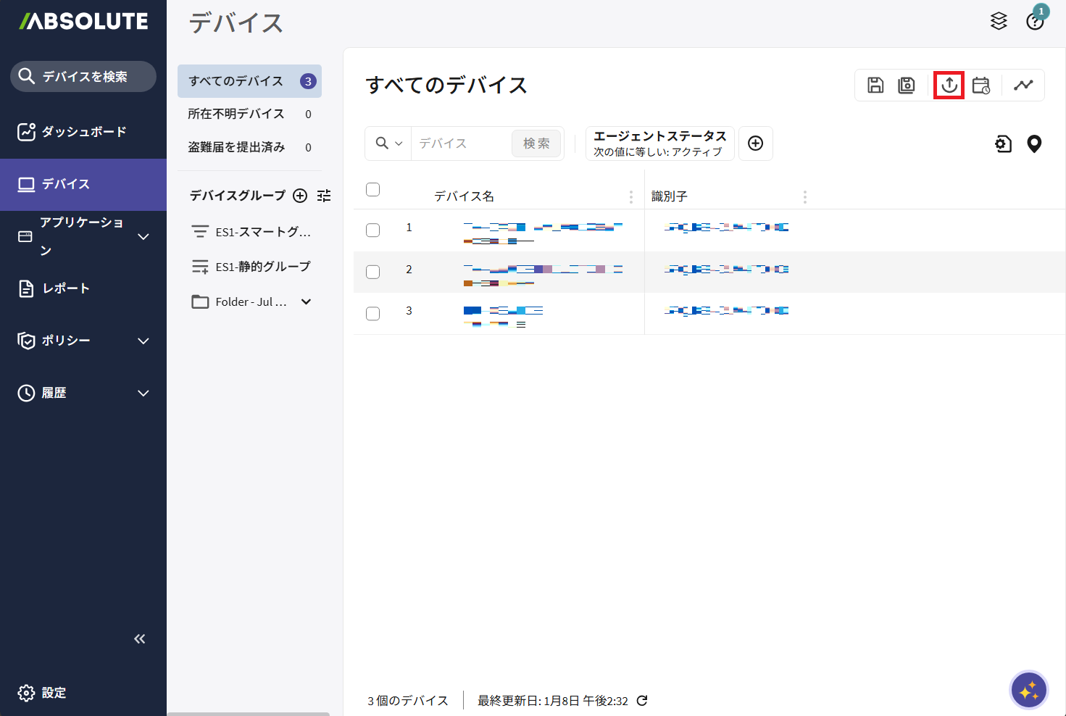This screenshot has width=1066, height=716.
Task: Click the trend line chart icon
Action: tap(1023, 86)
